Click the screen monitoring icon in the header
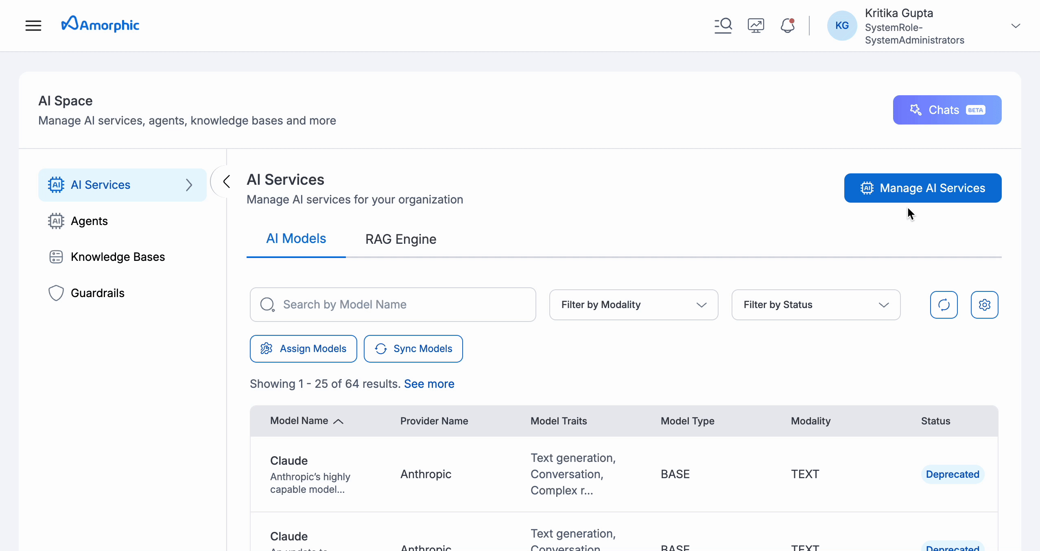 pyautogui.click(x=756, y=25)
